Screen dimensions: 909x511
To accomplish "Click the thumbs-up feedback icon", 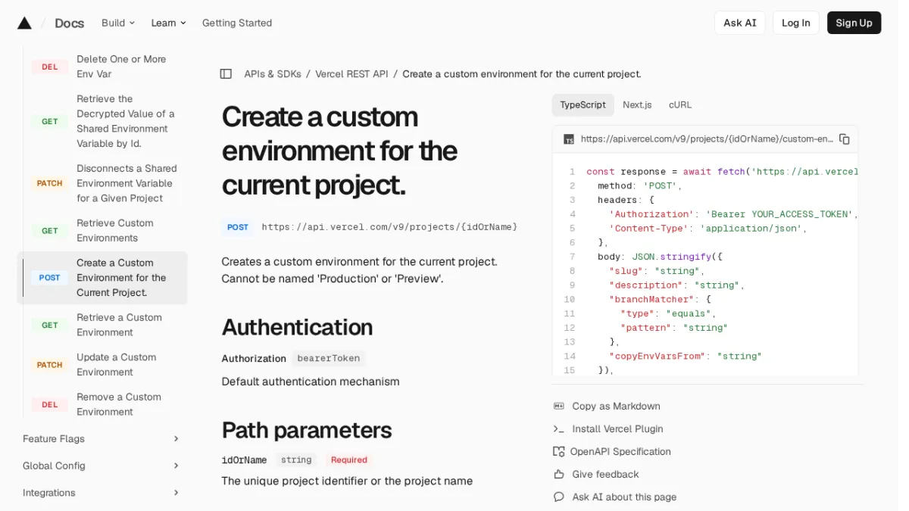I will click(x=559, y=475).
